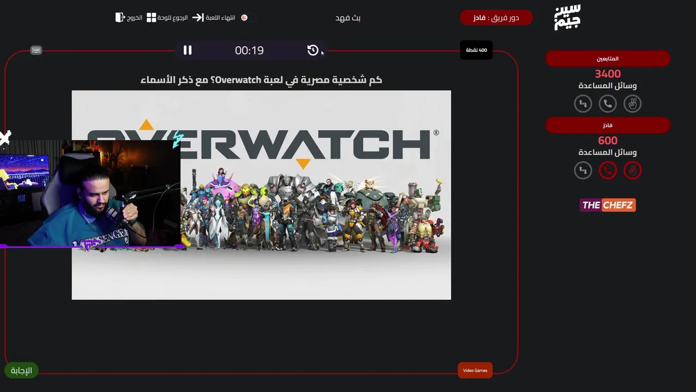Click the الخروج exit label

(x=135, y=17)
